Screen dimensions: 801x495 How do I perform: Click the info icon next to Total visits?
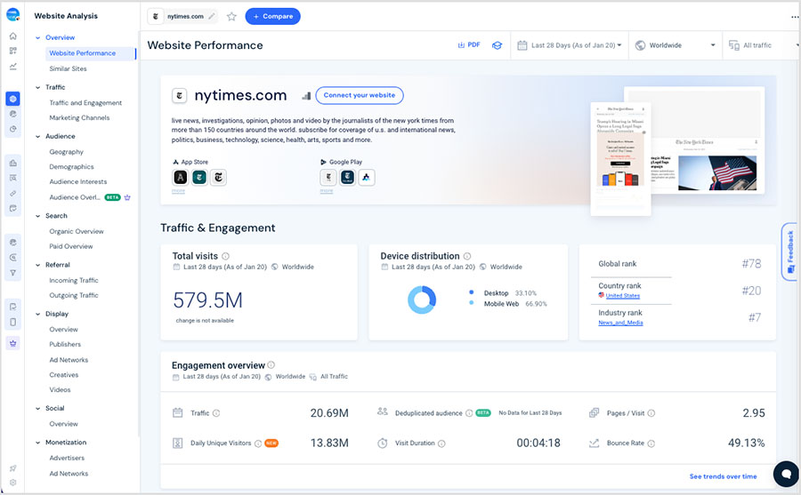[225, 256]
